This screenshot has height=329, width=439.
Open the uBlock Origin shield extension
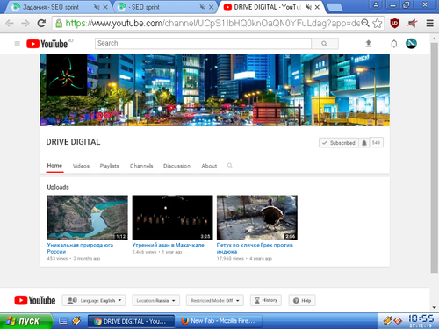pyautogui.click(x=395, y=23)
